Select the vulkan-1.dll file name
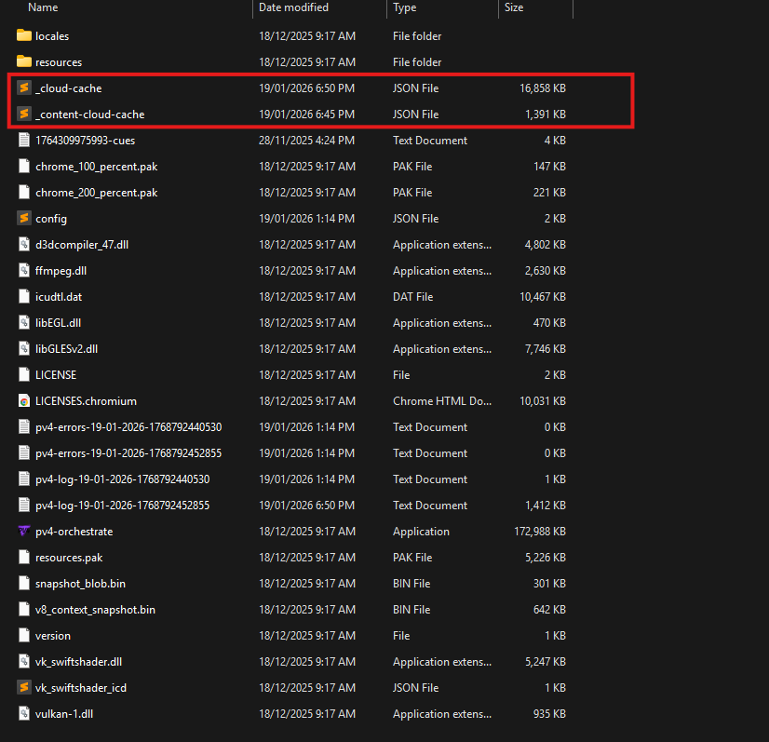 pos(64,713)
